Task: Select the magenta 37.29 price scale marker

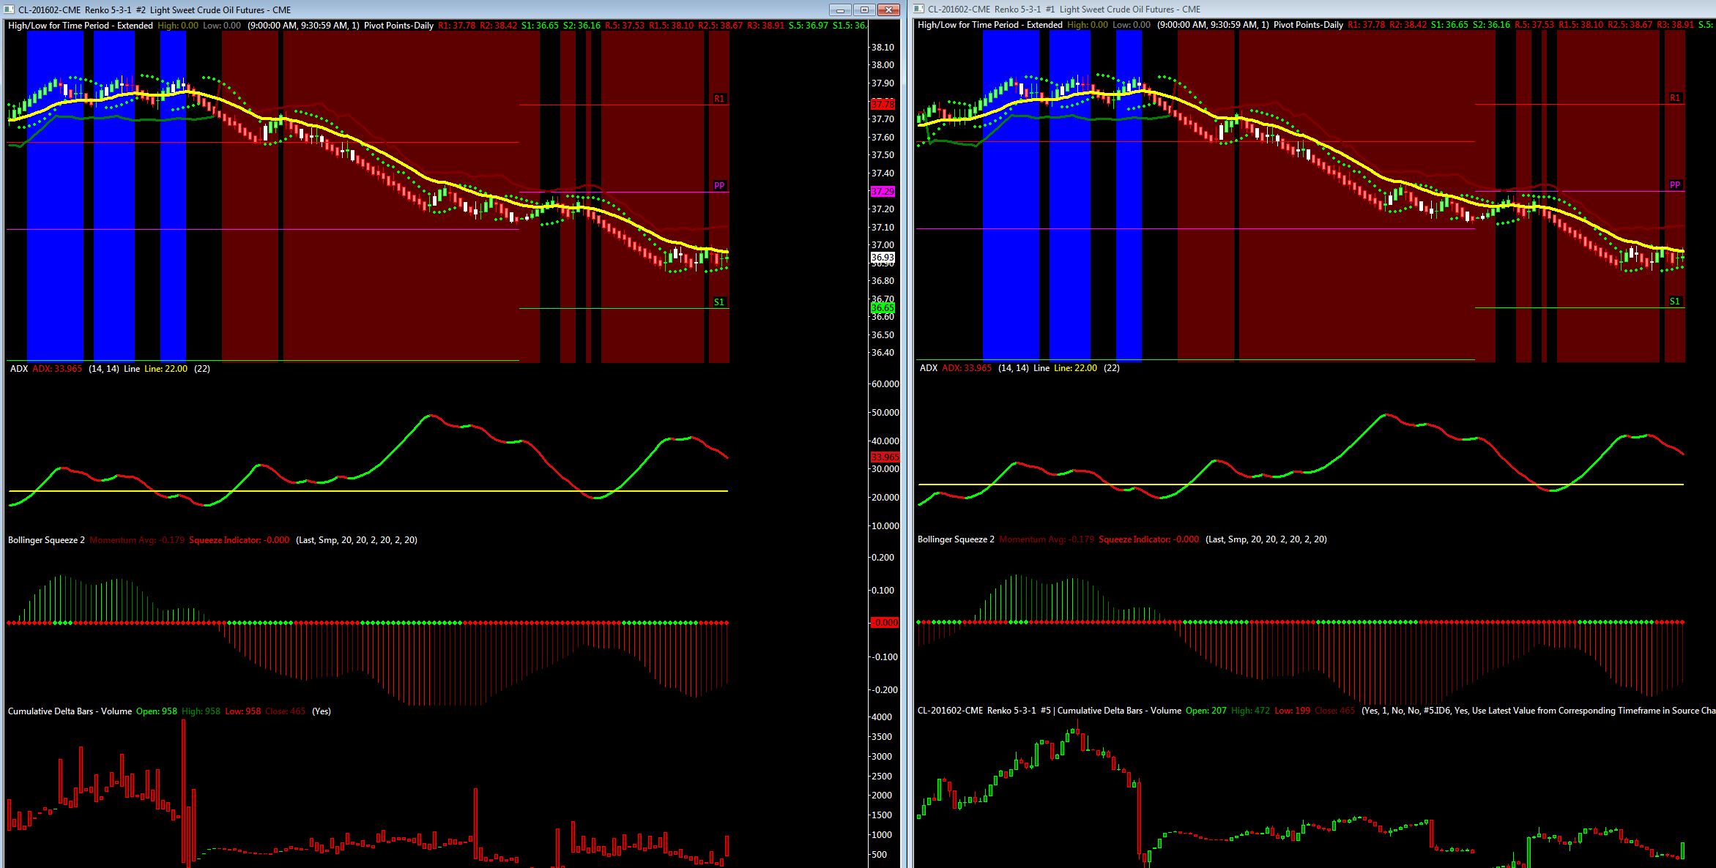Action: coord(883,192)
